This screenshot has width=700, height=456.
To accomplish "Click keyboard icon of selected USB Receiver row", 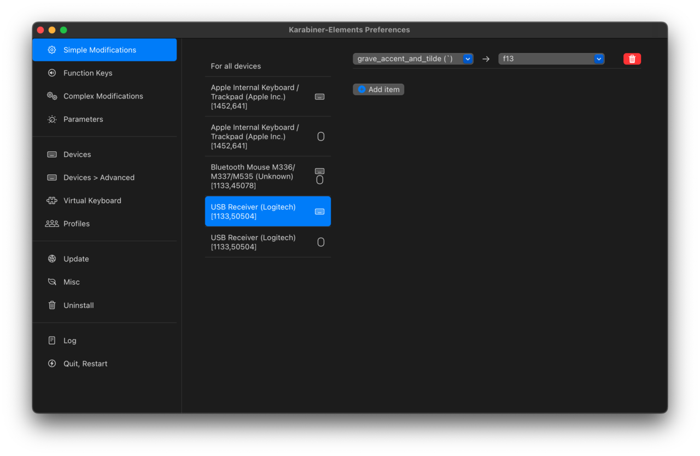I will (x=320, y=212).
